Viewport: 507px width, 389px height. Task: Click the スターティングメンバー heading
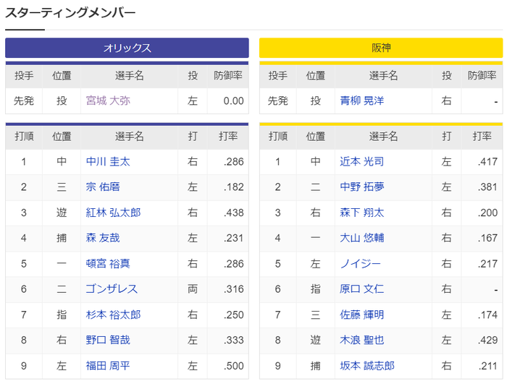click(70, 13)
